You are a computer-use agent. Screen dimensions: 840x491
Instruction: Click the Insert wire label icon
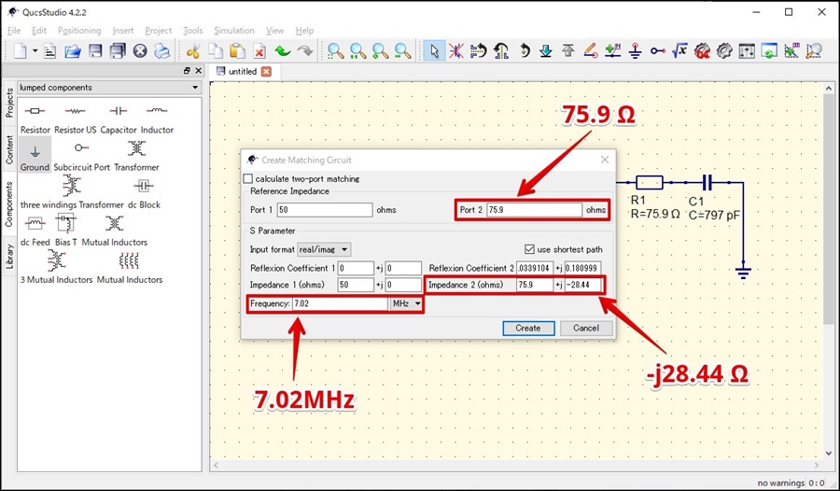(x=612, y=51)
